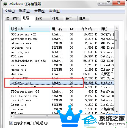
Task: Sort by 用户名 column header
Action: (x=59, y=29)
